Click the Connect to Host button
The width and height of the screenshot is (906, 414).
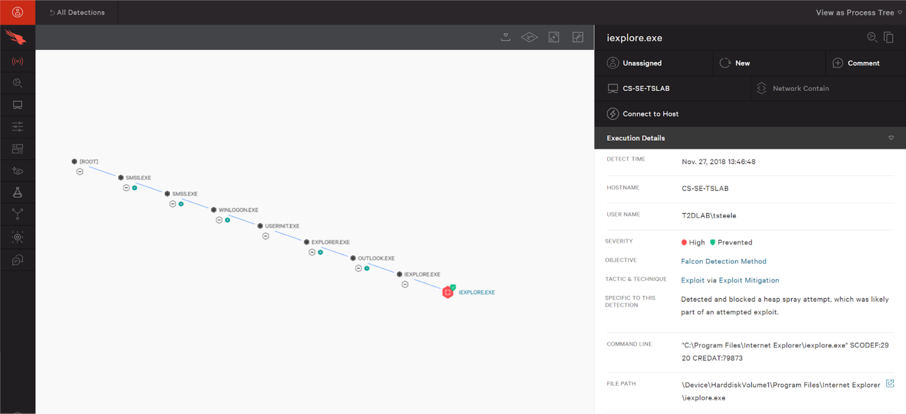pyautogui.click(x=642, y=114)
